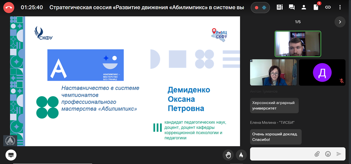
Task: Raise your hand in the meeting
Action: click(x=228, y=155)
